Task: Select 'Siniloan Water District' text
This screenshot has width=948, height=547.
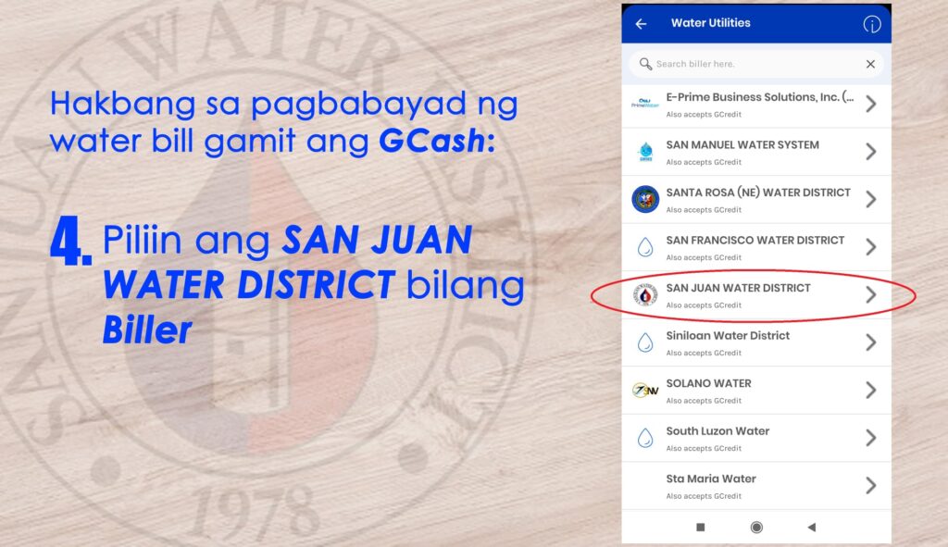Action: (728, 335)
